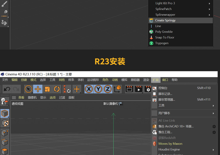The image size is (220, 155).
Task: Open viewport 摄像机 menu
Action: pyautogui.click(x=32, y=98)
